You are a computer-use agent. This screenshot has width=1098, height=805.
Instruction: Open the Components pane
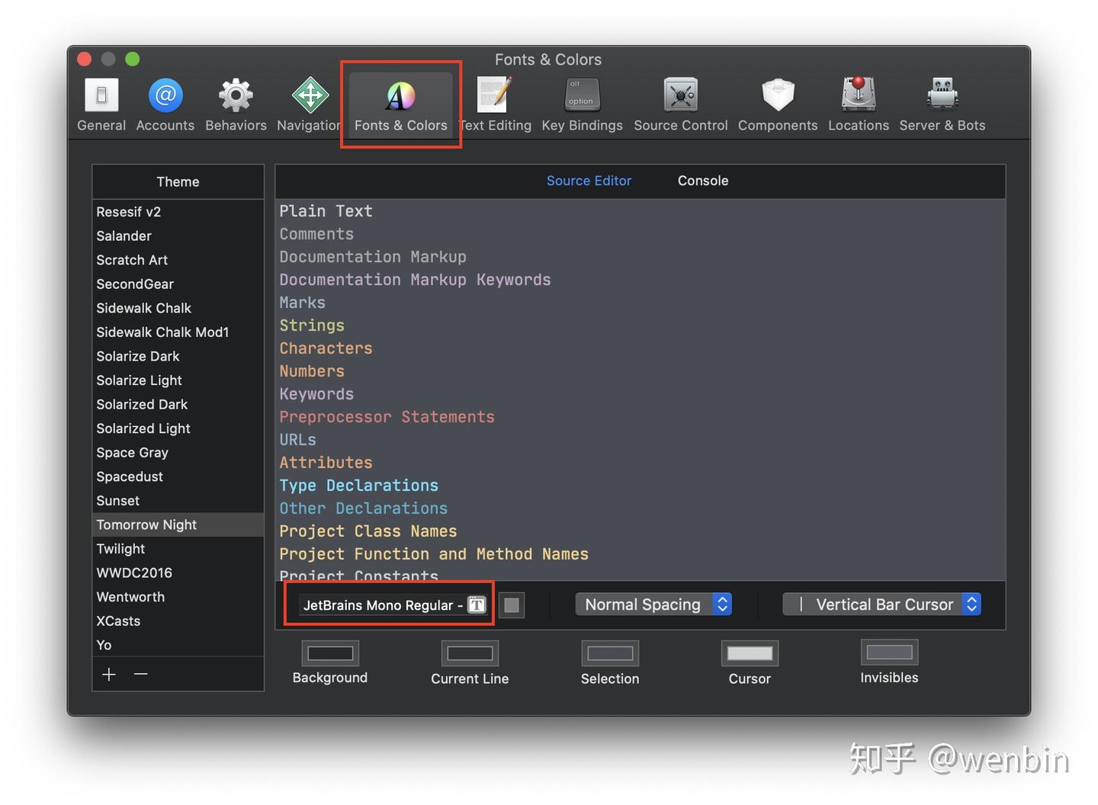click(x=778, y=105)
